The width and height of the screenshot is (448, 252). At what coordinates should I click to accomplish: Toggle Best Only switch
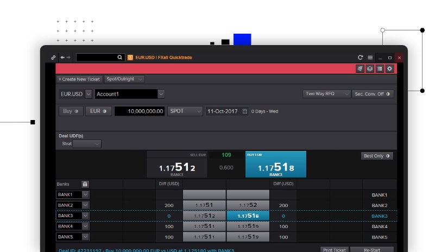376,156
